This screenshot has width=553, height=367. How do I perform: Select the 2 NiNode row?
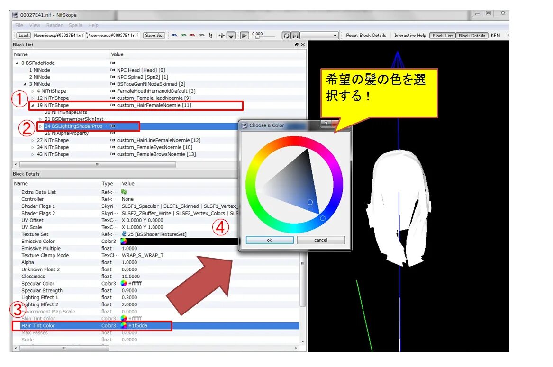coord(159,77)
